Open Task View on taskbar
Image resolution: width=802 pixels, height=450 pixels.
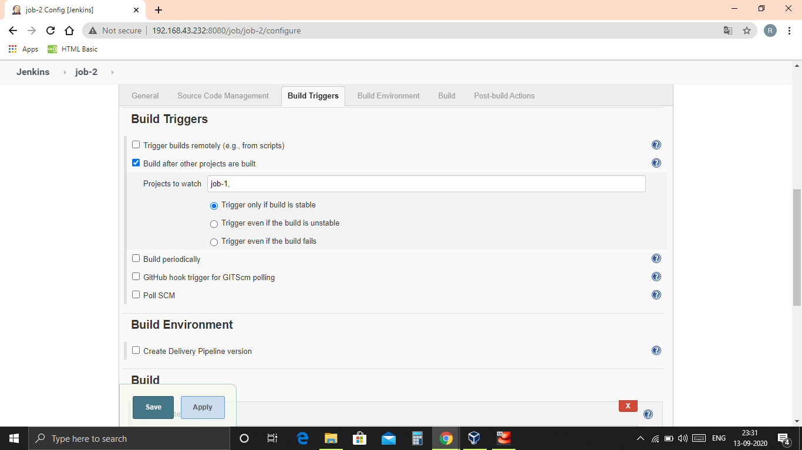[x=272, y=438]
